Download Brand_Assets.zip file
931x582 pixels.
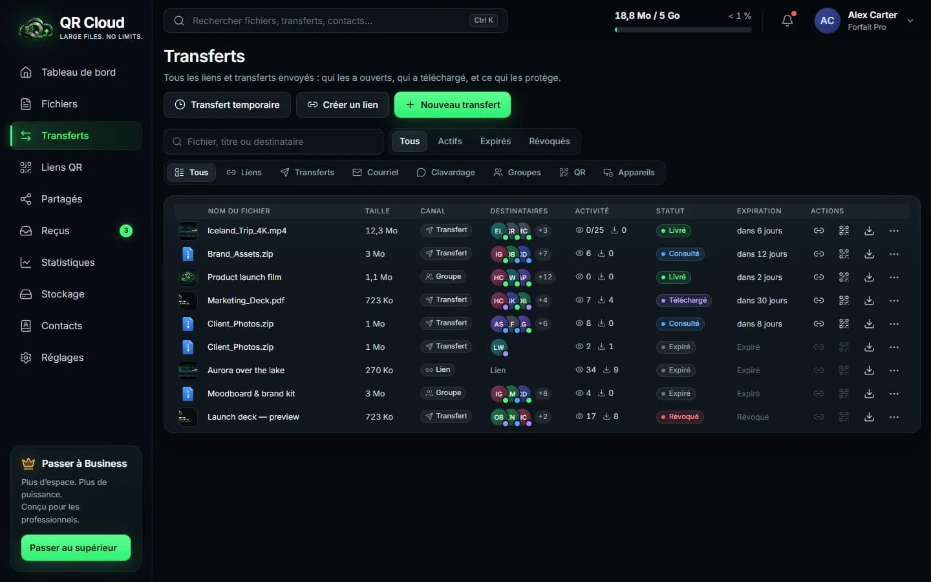coord(869,254)
